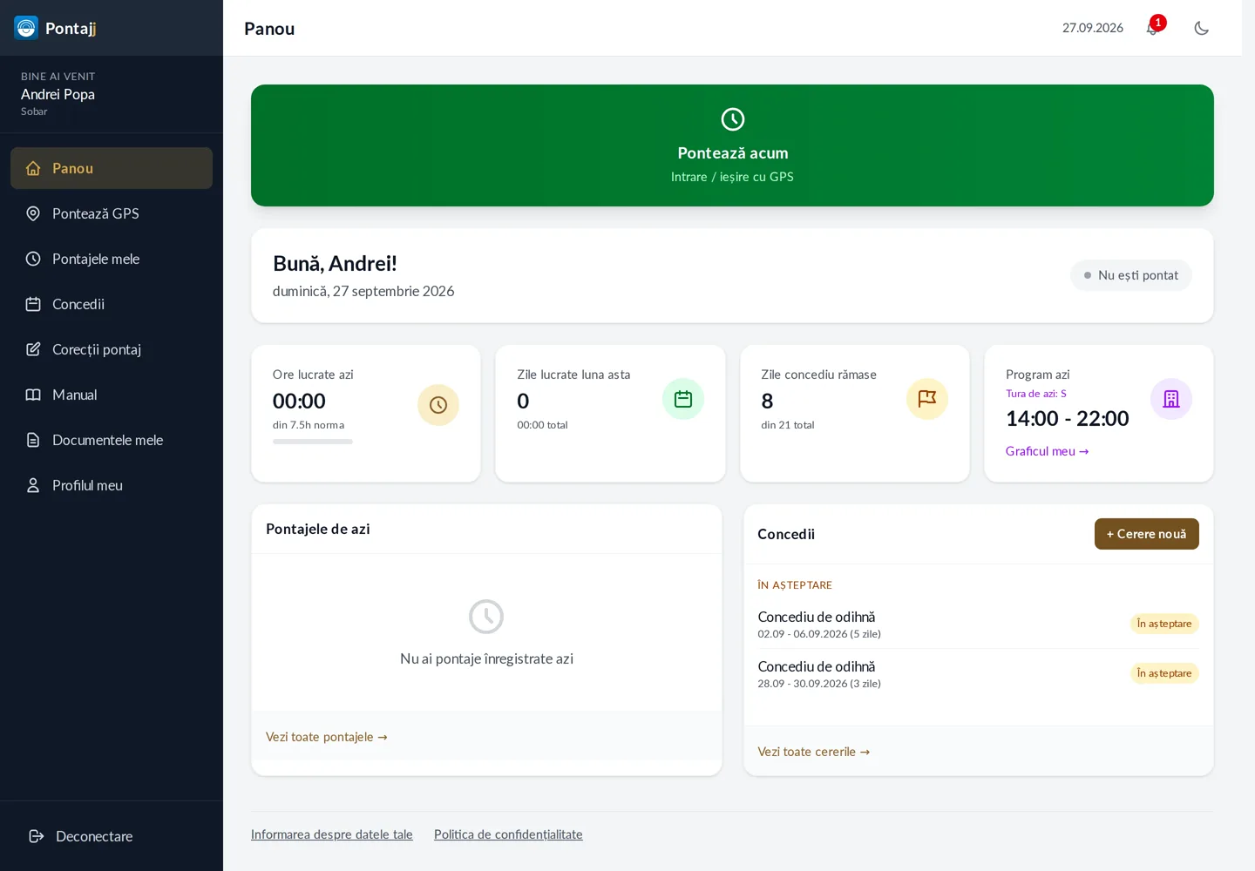Open Vezi toate pontajele link
Screen dimensions: 1255x871
tap(327, 737)
